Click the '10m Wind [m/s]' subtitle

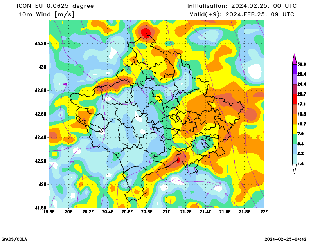(x=46, y=14)
